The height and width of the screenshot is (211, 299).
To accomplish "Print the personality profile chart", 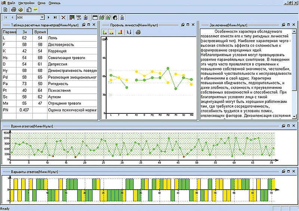I will tap(138, 32).
